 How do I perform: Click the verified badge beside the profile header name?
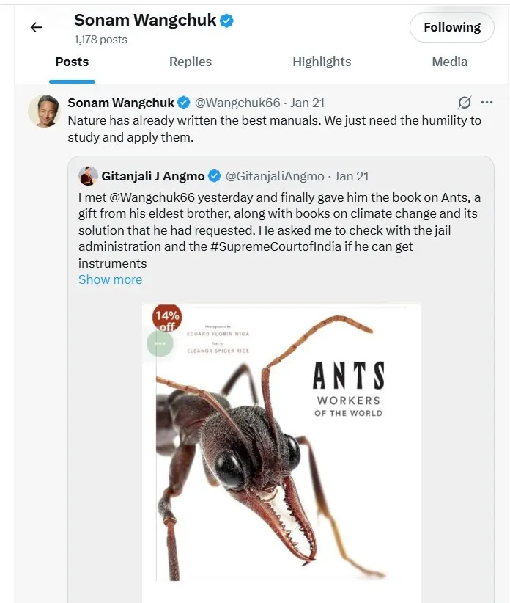[x=227, y=21]
